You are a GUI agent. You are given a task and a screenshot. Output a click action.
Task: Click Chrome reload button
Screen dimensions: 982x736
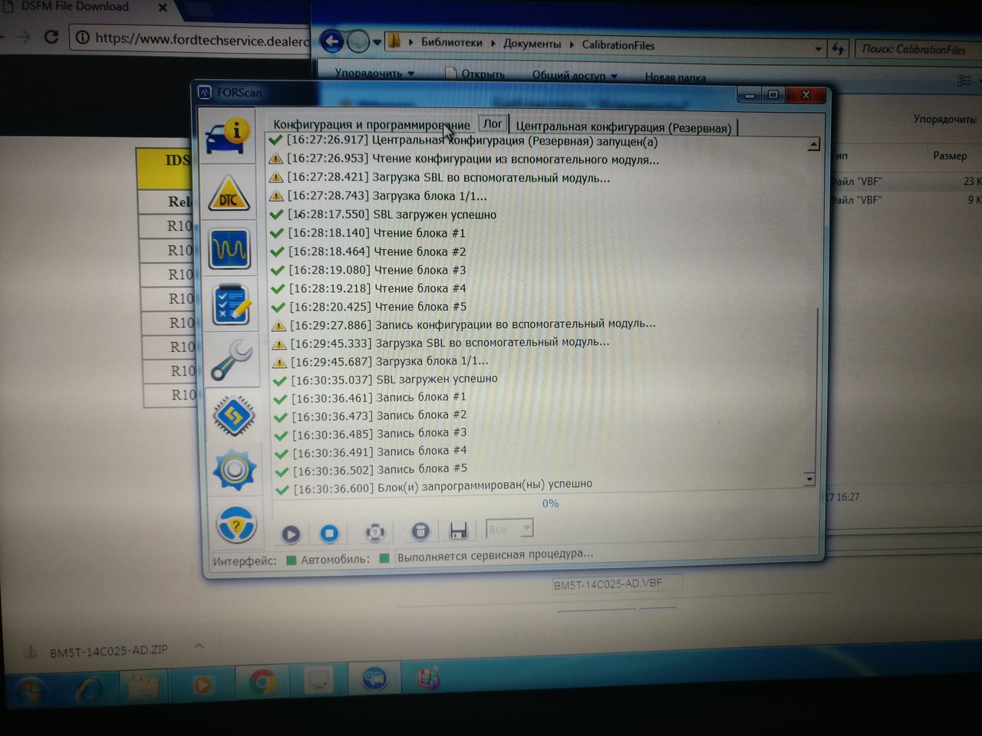pos(51,37)
